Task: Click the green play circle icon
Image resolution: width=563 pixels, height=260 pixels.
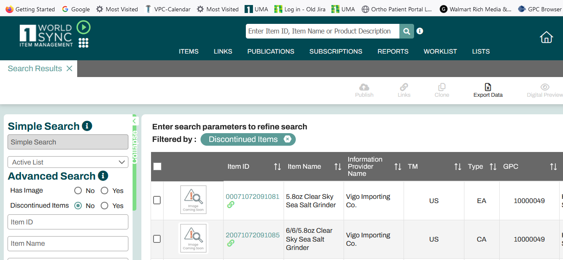Action: pos(83,28)
